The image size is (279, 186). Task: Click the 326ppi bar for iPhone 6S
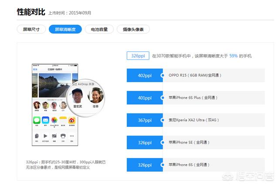[x=145, y=165]
